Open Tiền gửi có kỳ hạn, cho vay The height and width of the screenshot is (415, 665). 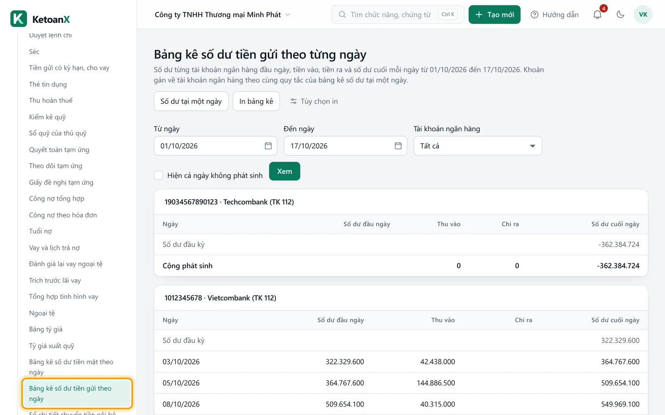pyautogui.click(x=69, y=68)
